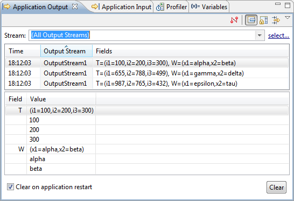This screenshot has width=294, height=201.
Task: Expand the Stream dropdown arrow
Action: tap(260, 35)
